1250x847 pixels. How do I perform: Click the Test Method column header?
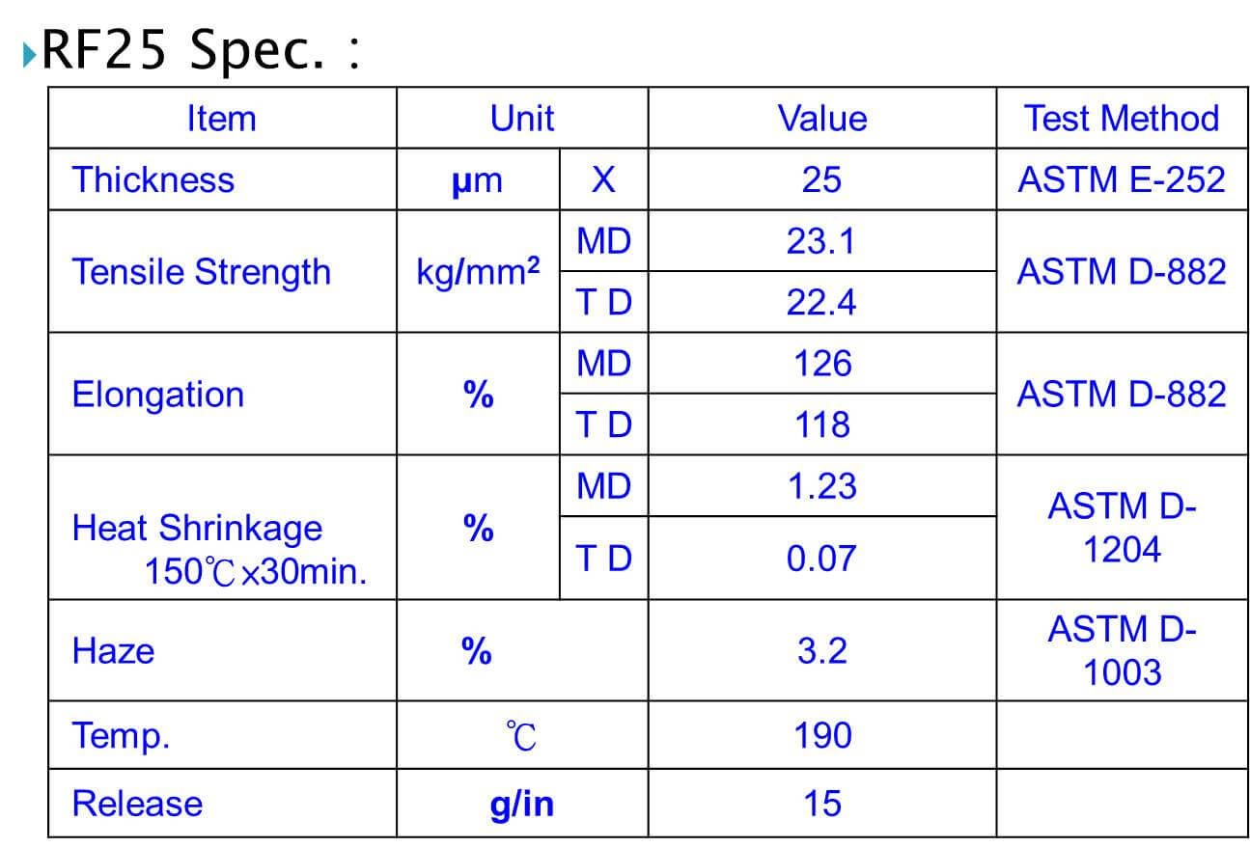(x=1122, y=119)
